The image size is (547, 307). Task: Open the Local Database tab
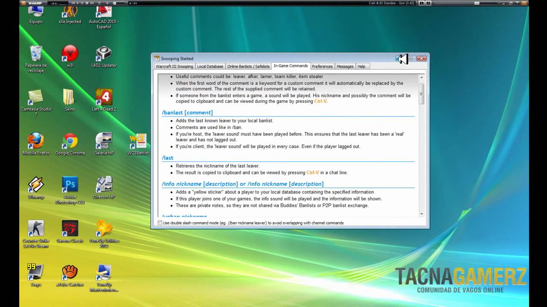pos(210,67)
